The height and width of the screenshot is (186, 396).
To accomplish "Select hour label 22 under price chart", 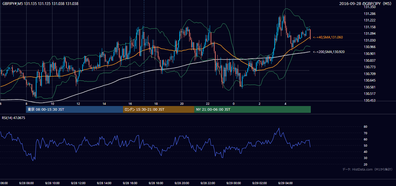I will pyautogui.click(x=208, y=104).
